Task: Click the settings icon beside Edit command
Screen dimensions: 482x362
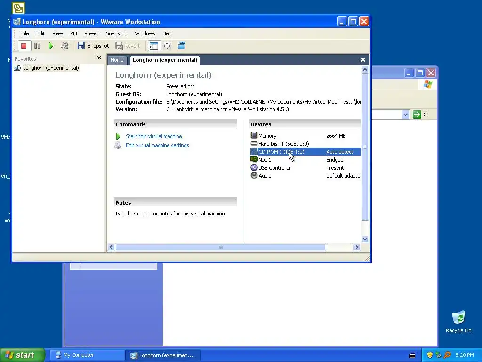Action: click(x=118, y=145)
